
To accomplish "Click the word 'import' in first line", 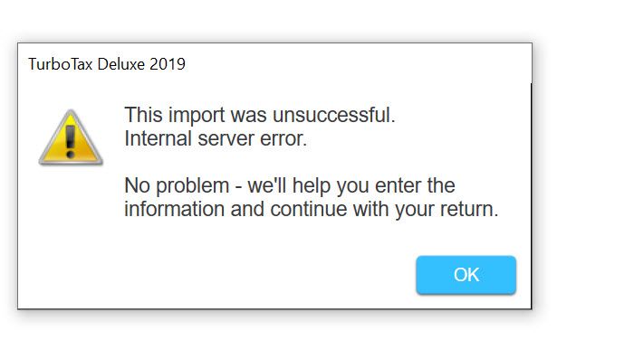I will pyautogui.click(x=197, y=116).
